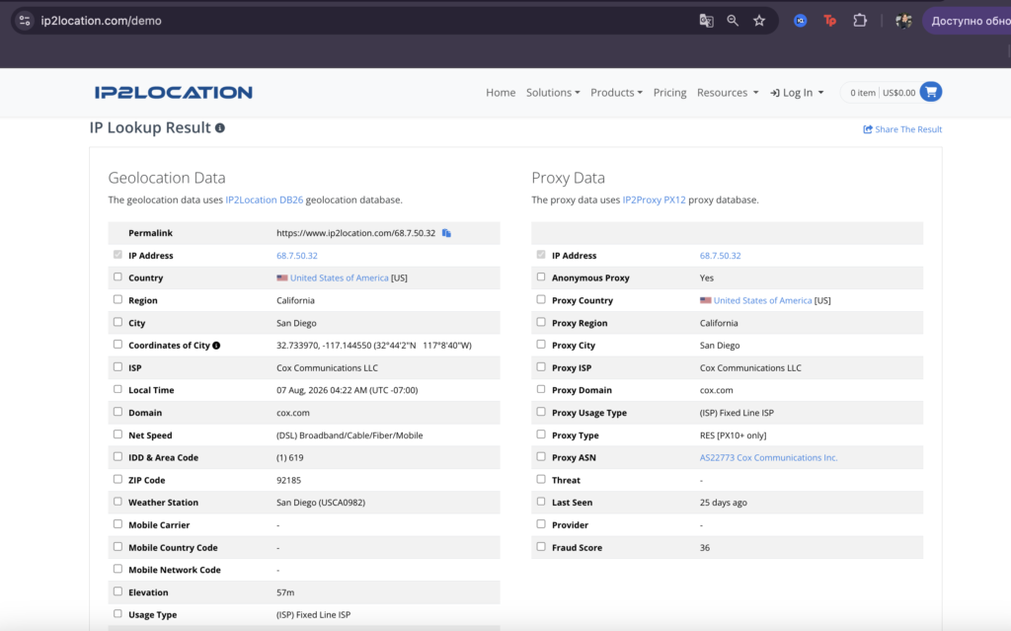Screen dimensions: 1011x631
Task: Click IP address 68.7.50.32 in Proxy table
Action: click(720, 256)
